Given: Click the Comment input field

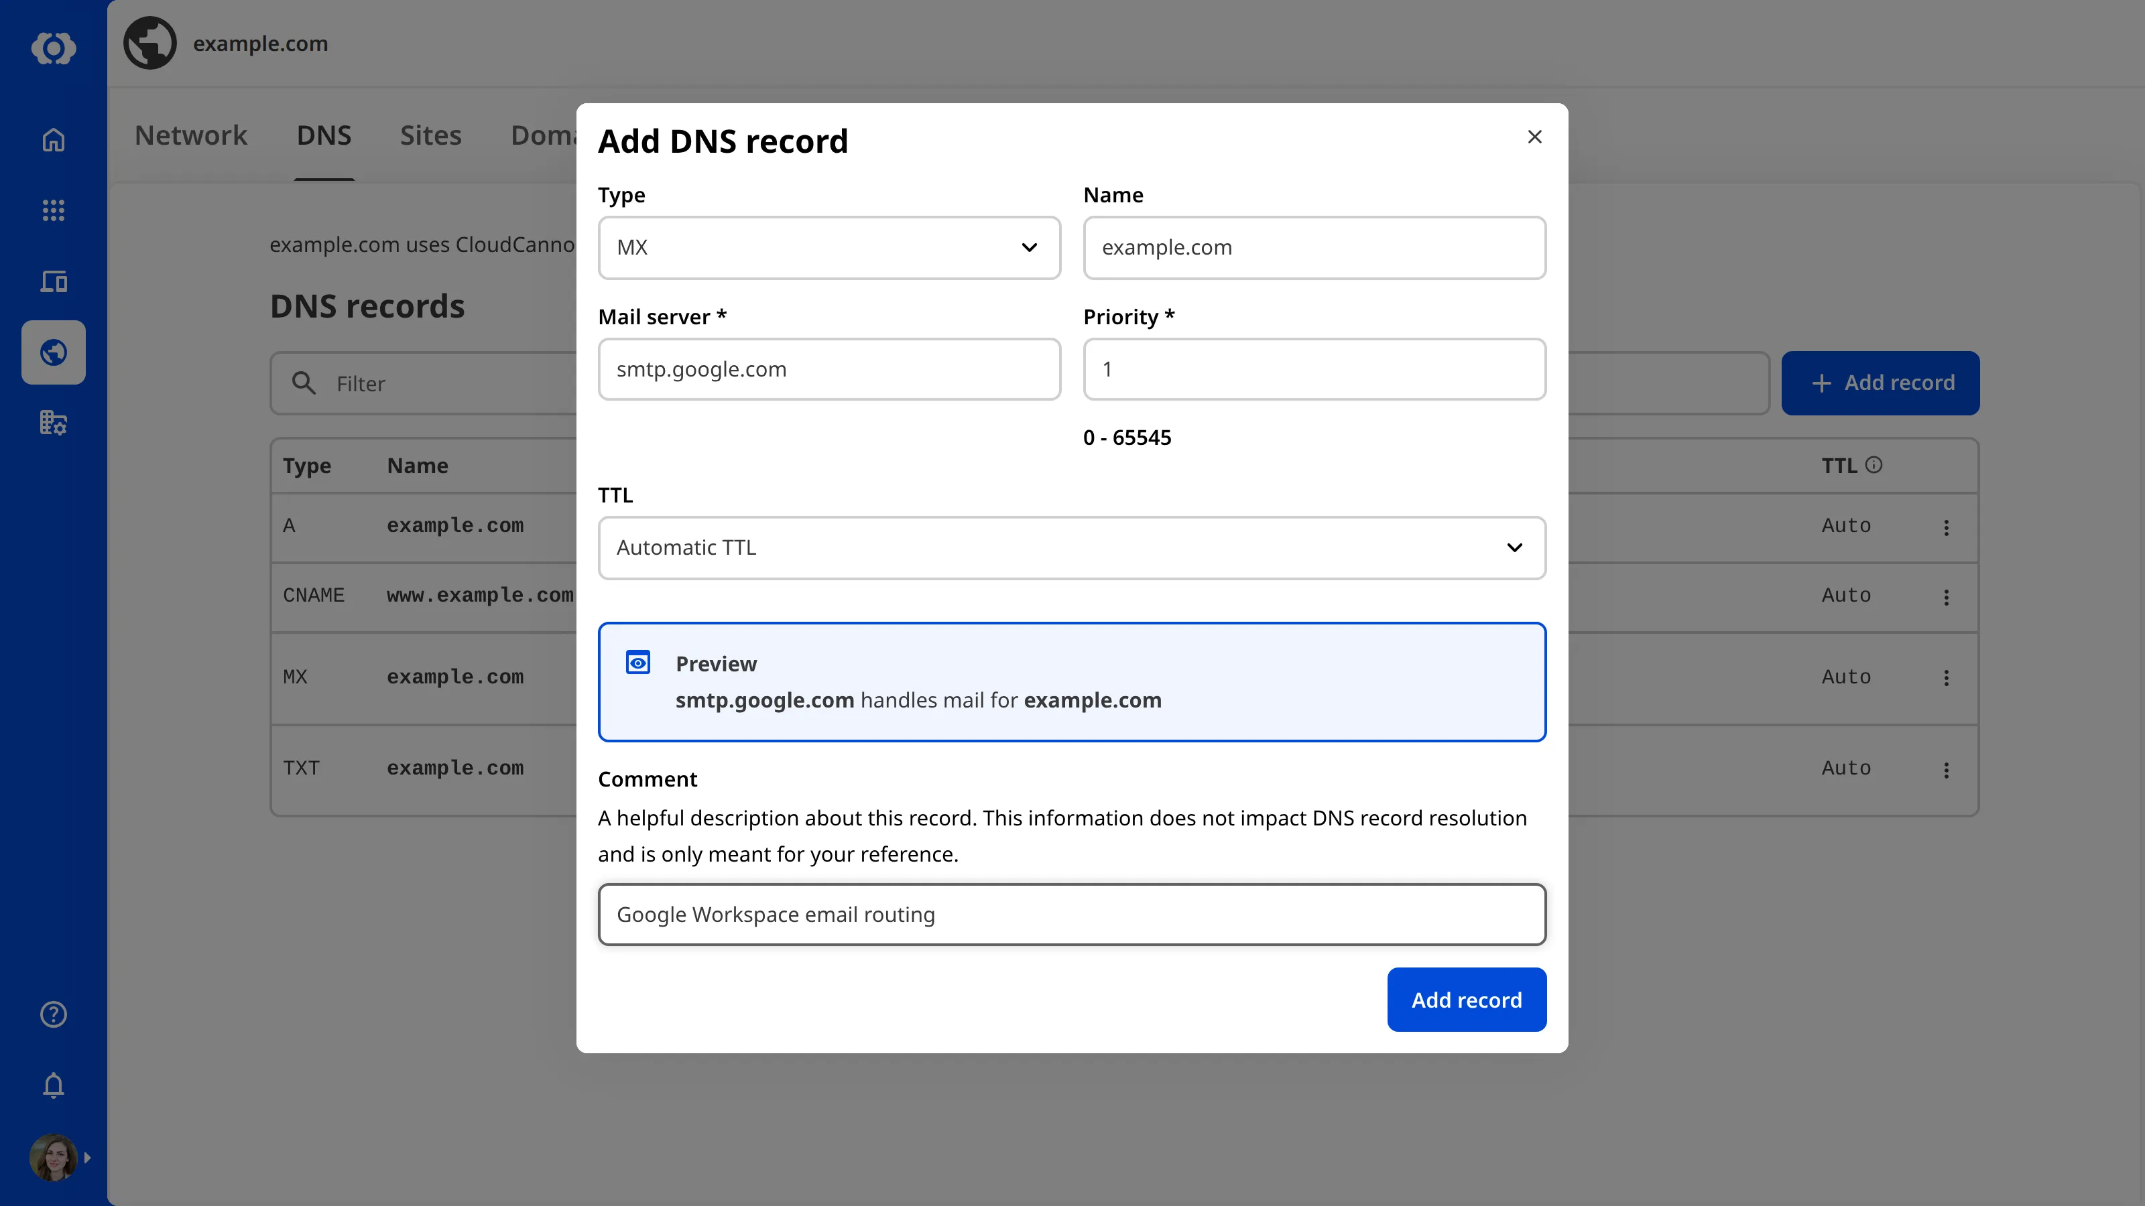Looking at the screenshot, I should [1072, 914].
